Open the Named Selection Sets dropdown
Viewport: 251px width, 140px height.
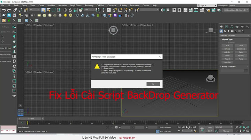click(x=149, y=9)
